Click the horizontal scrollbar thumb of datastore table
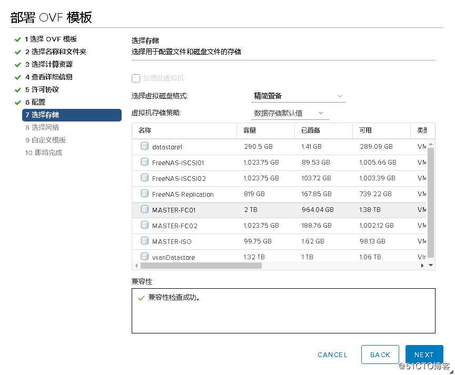455x375 pixels. pyautogui.click(x=201, y=266)
